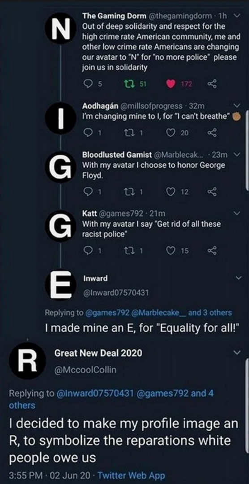Open the @Inward07570431 mention in the last reply
This screenshot has height=484, width=249.
(x=95, y=393)
